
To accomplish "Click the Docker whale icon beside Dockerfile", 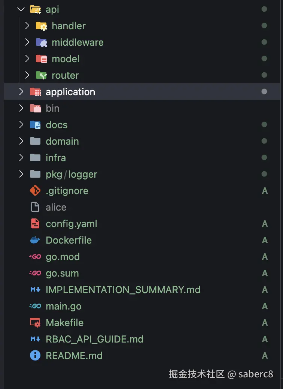I will point(35,240).
